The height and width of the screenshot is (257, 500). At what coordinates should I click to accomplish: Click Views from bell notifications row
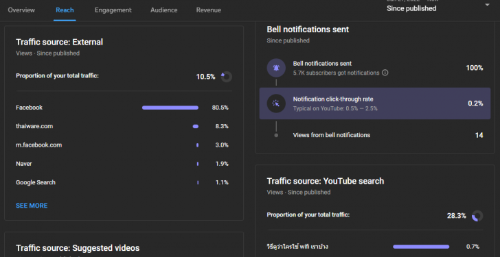[375, 135]
